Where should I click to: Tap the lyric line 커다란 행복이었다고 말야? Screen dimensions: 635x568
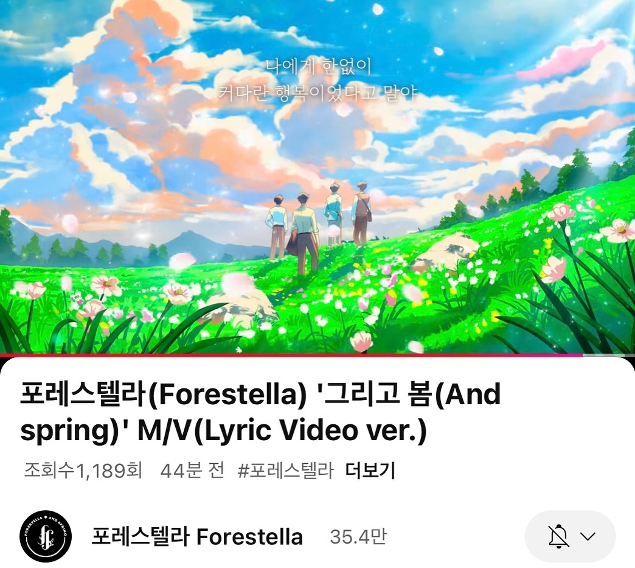[x=318, y=93]
